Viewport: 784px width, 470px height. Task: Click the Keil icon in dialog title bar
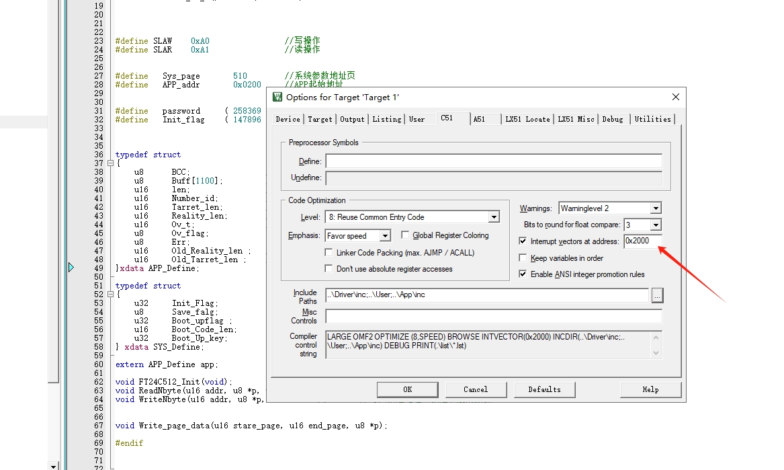(x=277, y=97)
